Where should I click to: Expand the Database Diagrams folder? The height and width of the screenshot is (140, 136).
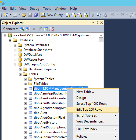(x=20, y=69)
